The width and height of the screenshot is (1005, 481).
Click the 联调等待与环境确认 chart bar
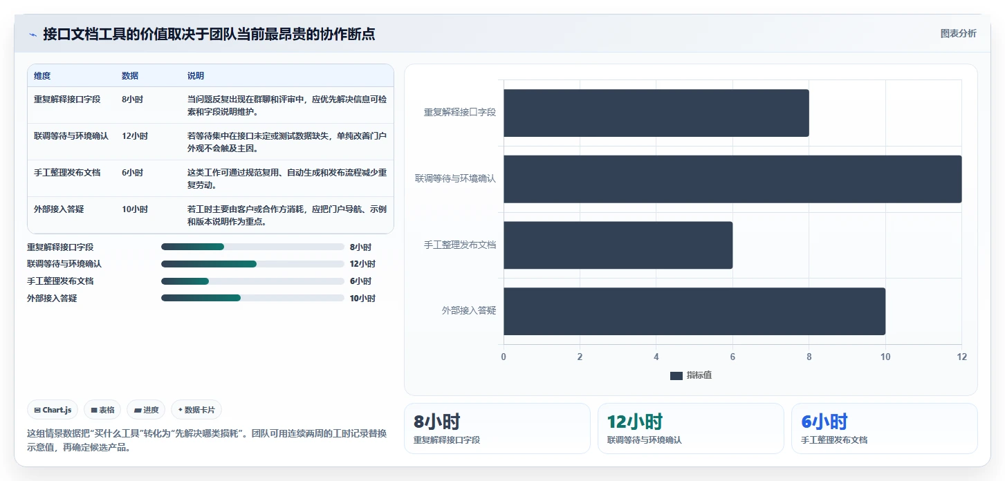pyautogui.click(x=732, y=179)
